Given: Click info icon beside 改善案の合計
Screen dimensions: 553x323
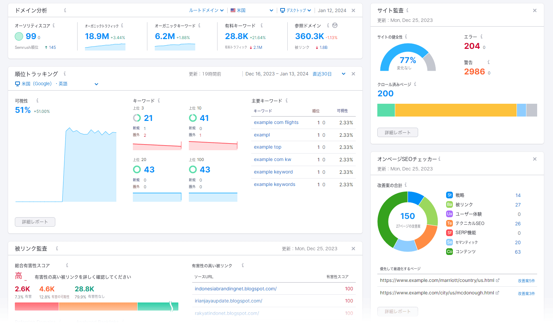Looking at the screenshot, I should [406, 185].
